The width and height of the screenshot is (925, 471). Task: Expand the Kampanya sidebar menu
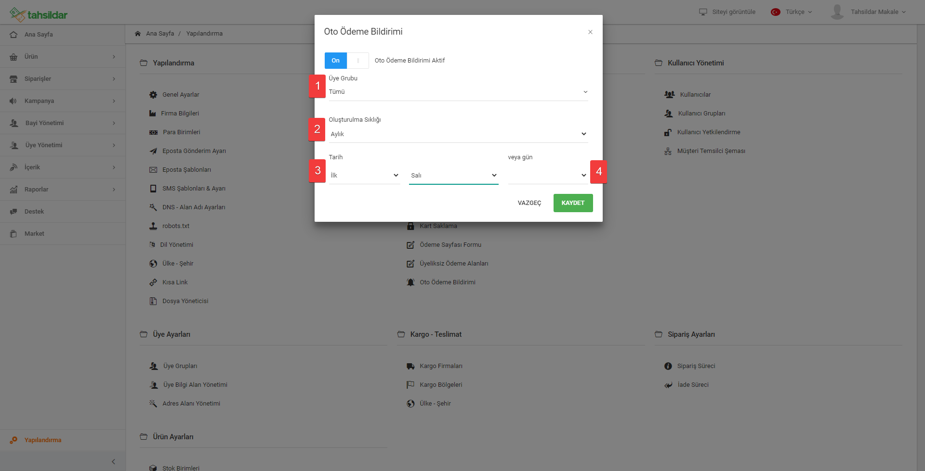(63, 101)
